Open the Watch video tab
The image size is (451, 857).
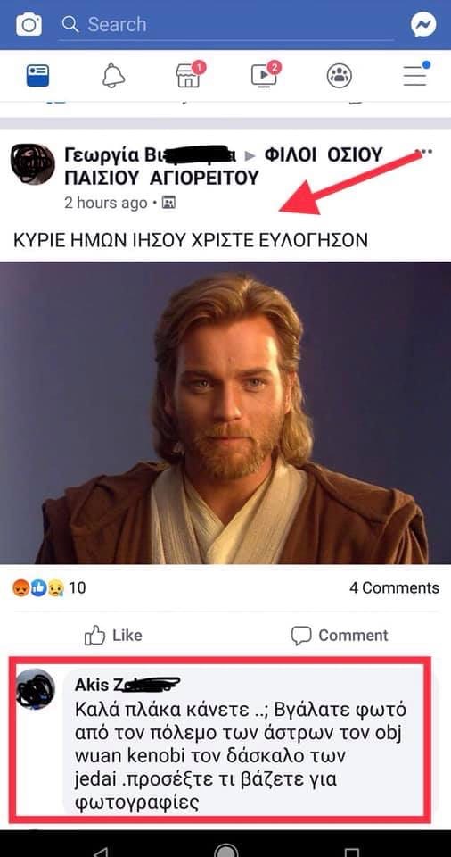tap(265, 75)
